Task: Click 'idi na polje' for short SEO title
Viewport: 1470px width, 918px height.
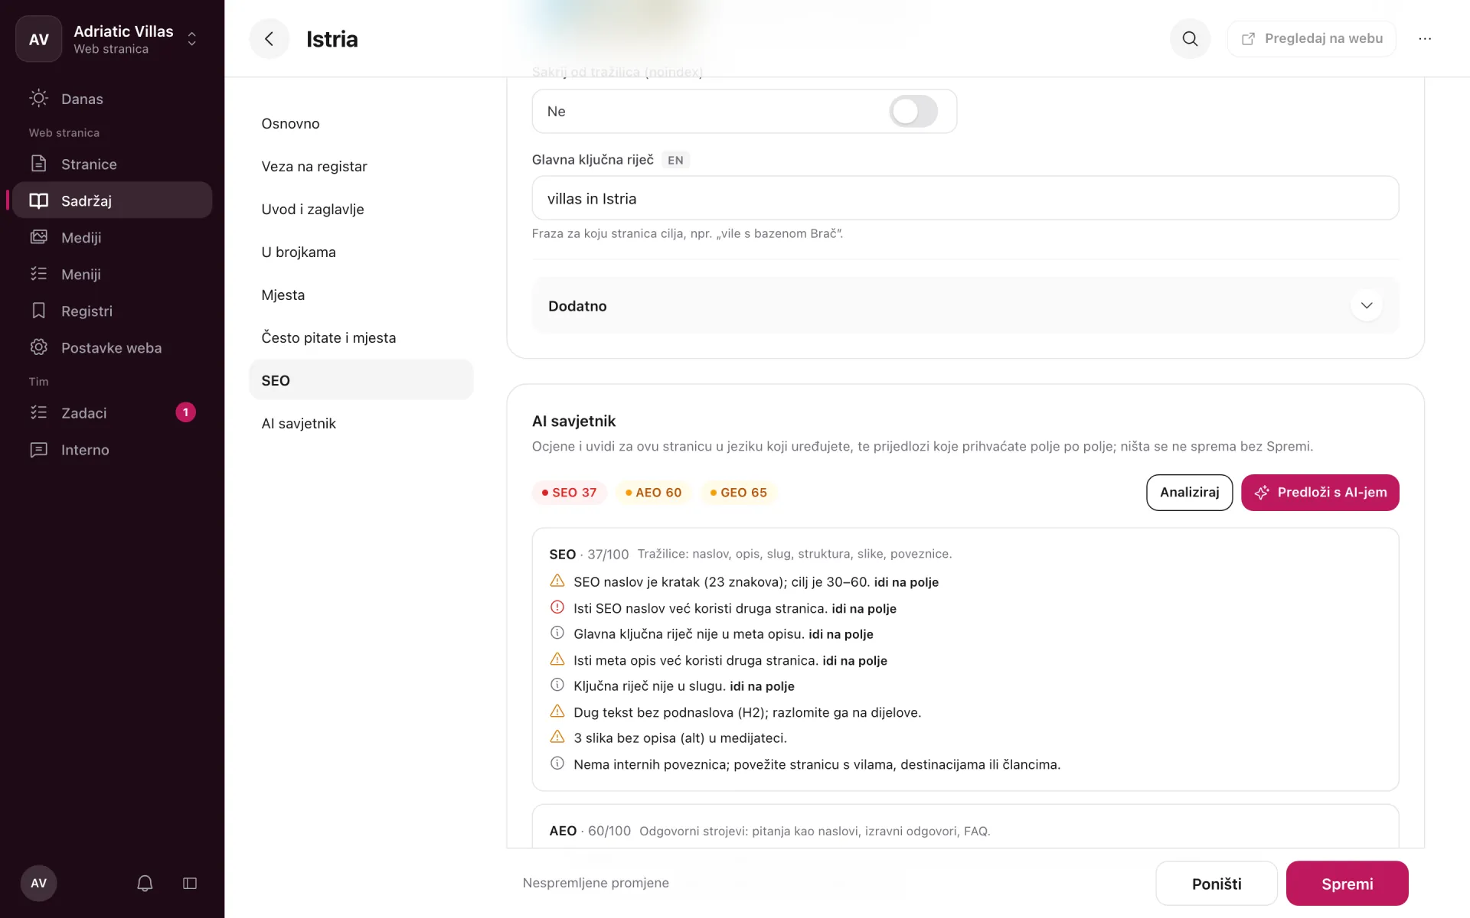Action: [x=906, y=582]
